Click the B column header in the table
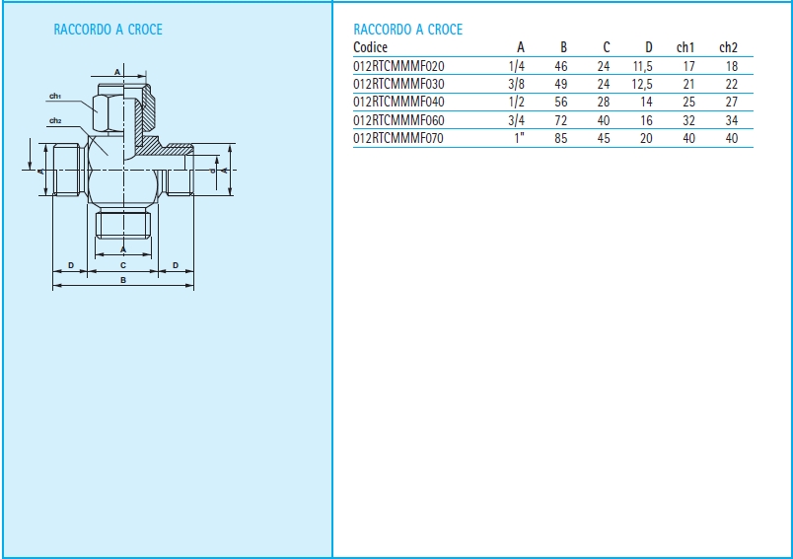The height and width of the screenshot is (559, 793). coord(563,47)
